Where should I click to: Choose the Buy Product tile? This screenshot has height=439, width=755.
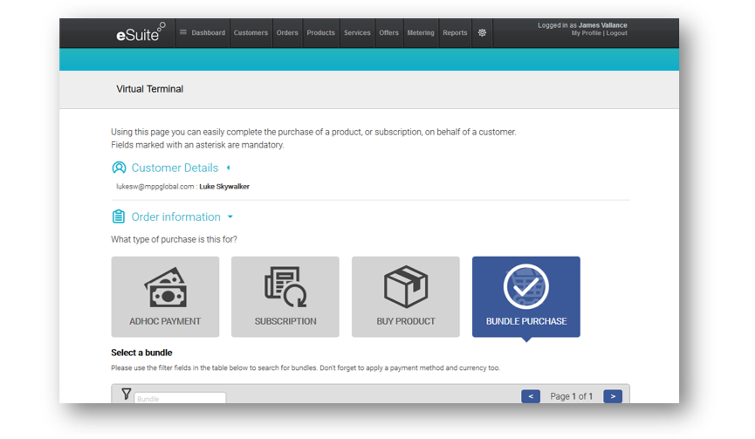click(406, 297)
